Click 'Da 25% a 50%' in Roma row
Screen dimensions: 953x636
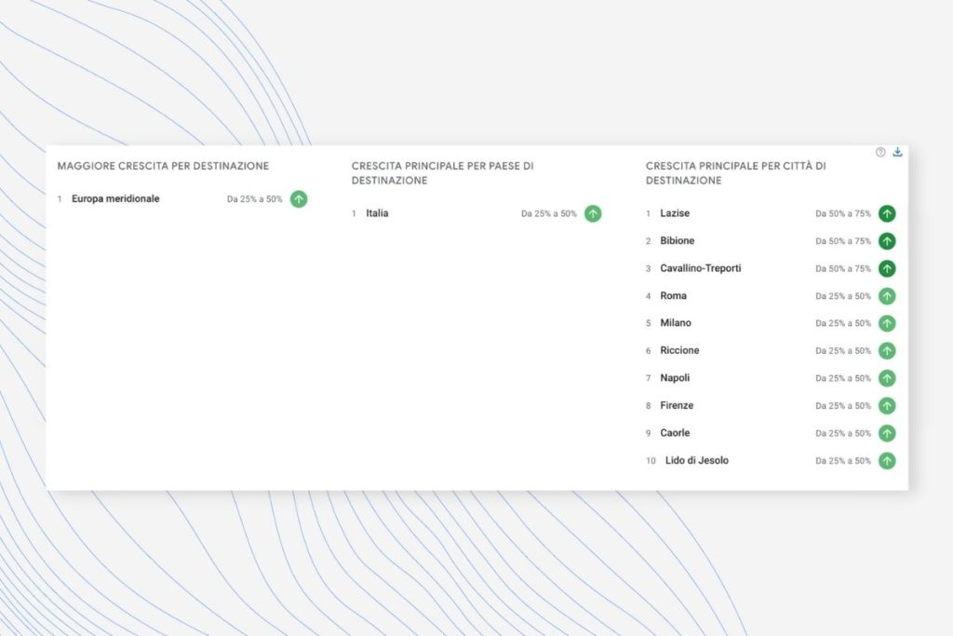click(x=843, y=296)
